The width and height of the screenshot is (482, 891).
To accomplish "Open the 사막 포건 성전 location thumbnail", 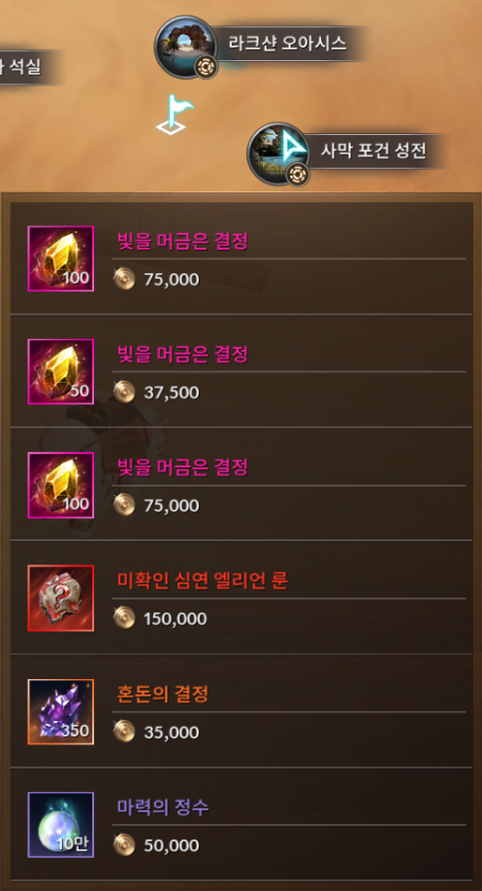I will click(x=278, y=154).
